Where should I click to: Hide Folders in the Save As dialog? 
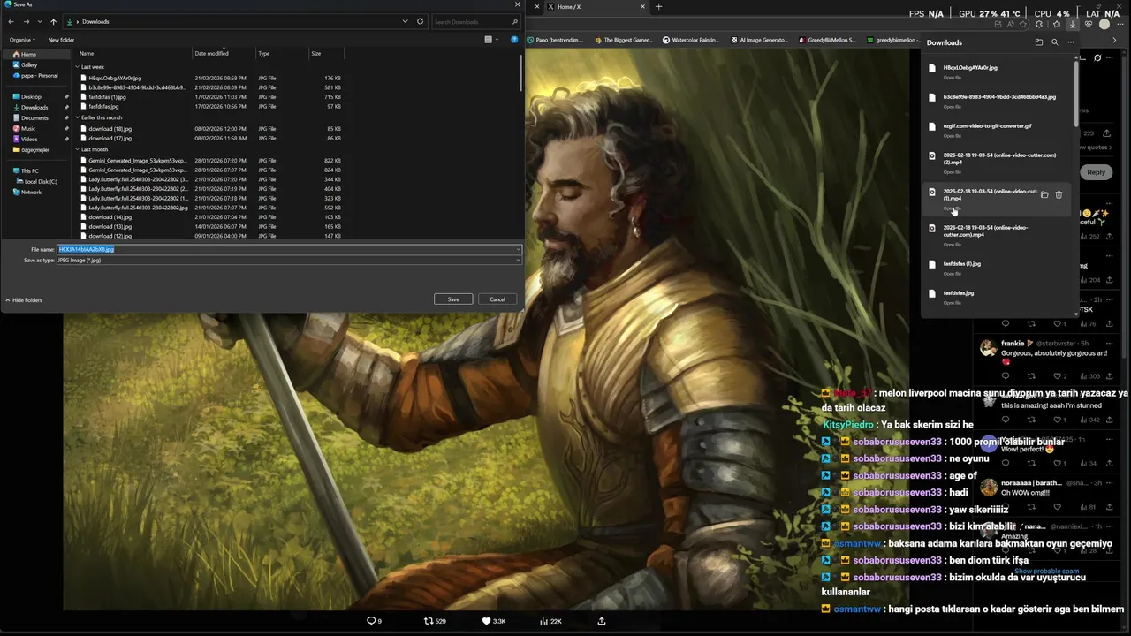(x=24, y=300)
